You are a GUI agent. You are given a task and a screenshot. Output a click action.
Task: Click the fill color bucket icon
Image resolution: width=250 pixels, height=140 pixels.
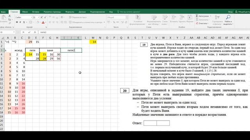click(38, 22)
